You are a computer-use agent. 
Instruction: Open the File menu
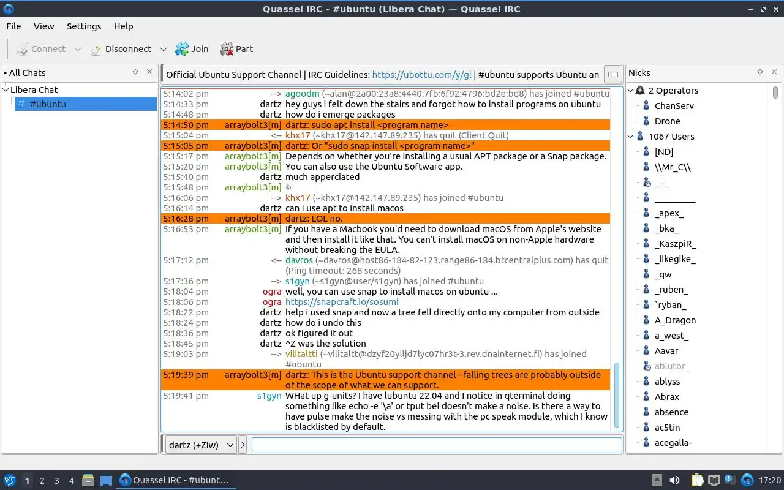coord(13,26)
